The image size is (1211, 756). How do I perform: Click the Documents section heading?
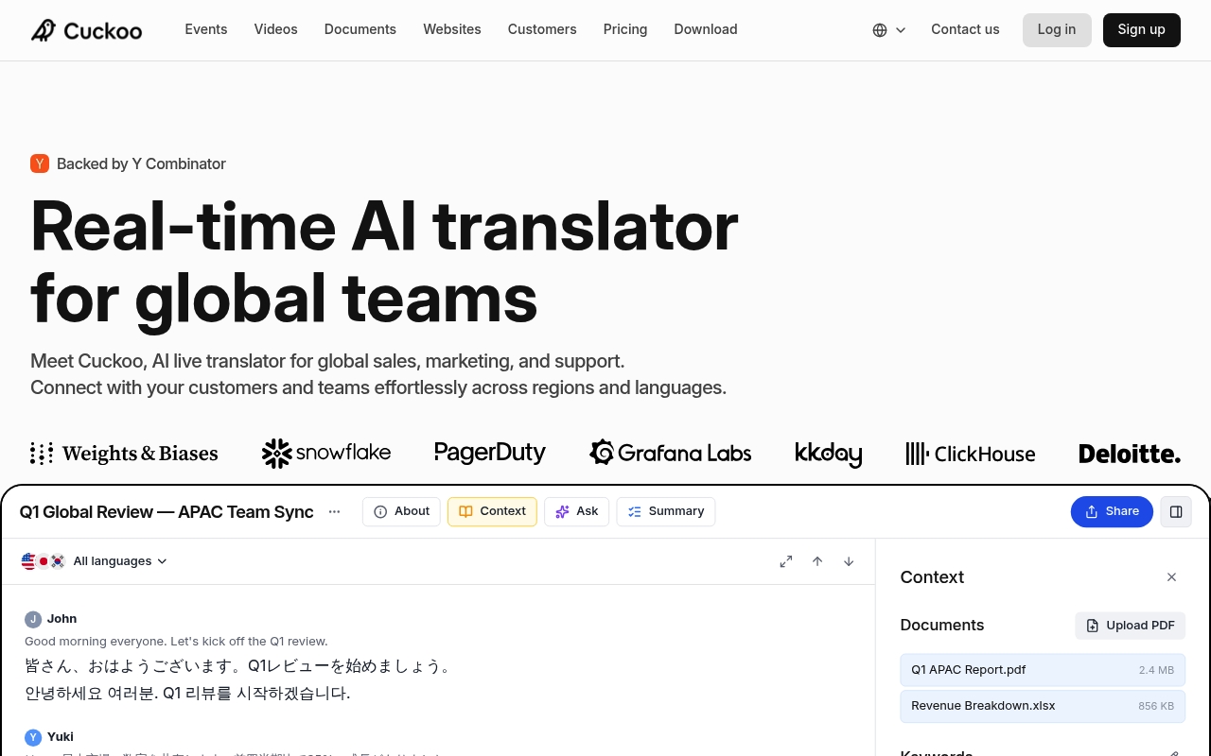click(942, 626)
